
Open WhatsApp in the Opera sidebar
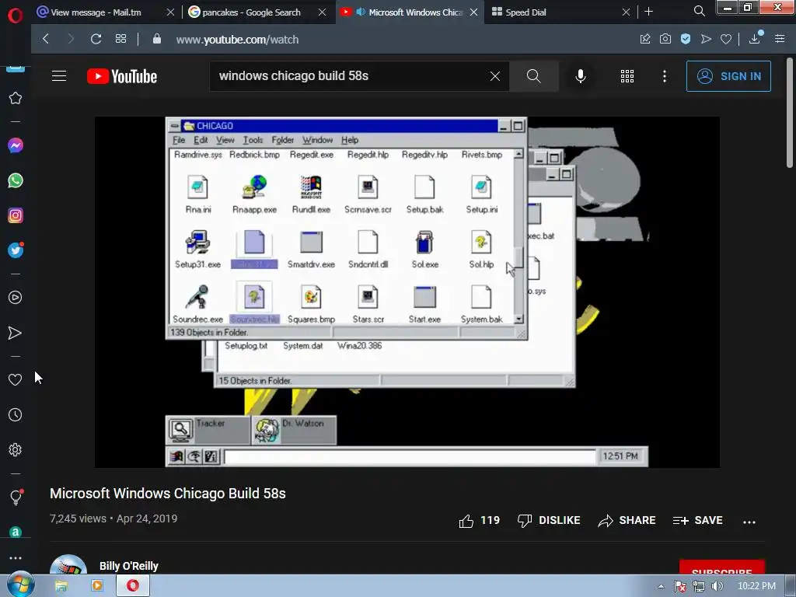tap(16, 180)
